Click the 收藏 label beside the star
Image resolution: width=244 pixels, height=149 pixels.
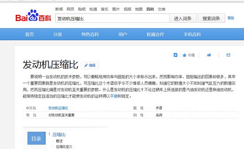tap(191, 55)
